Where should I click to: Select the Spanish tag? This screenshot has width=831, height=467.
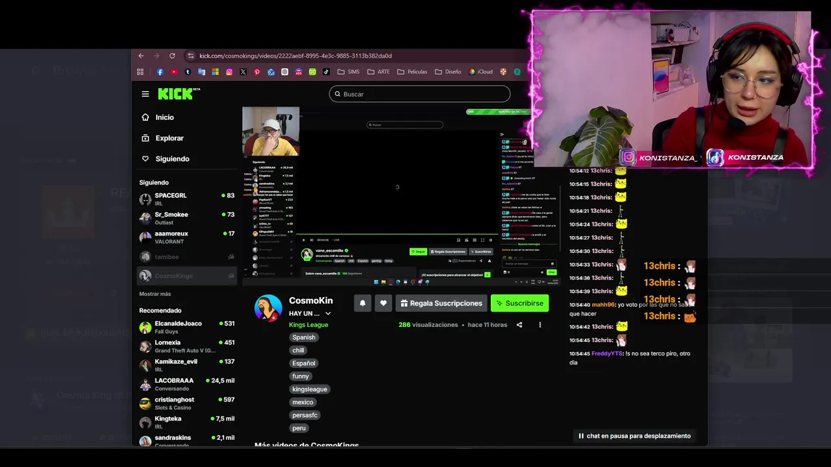304,337
